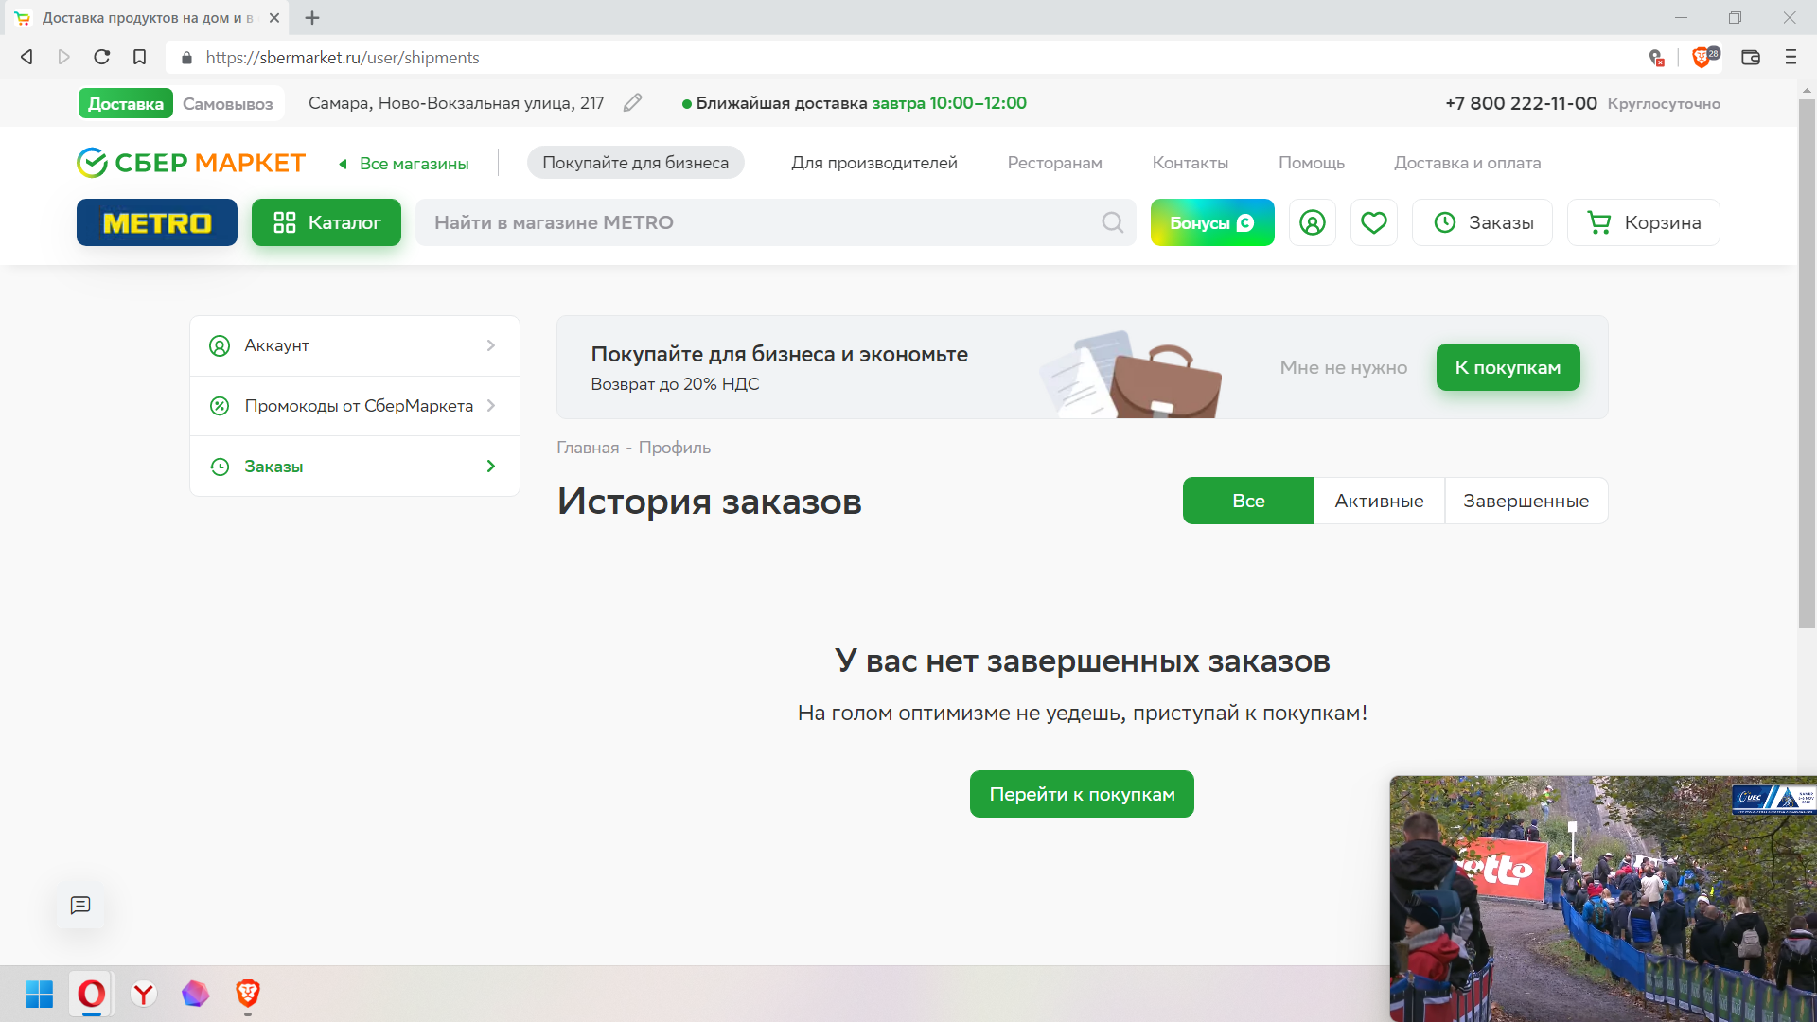
Task: Open Ресторанам menu link
Action: (x=1054, y=163)
